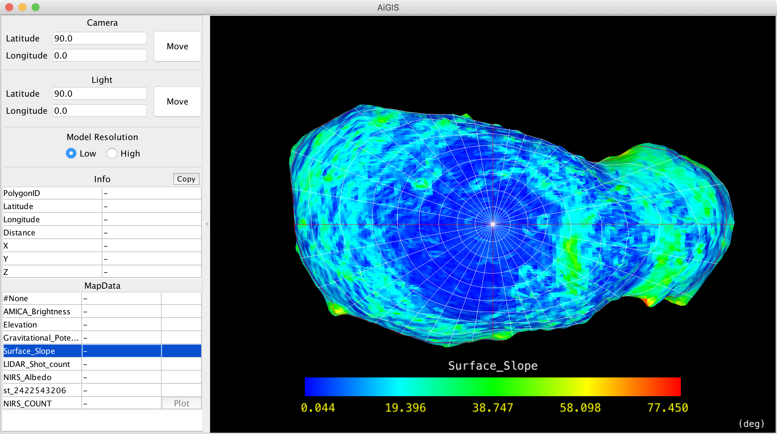777x434 pixels.
Task: Click the Camera Move button
Action: pyautogui.click(x=177, y=46)
